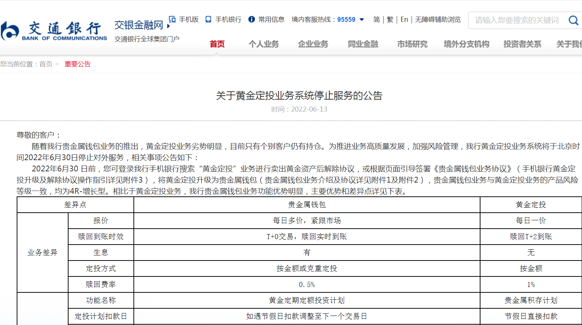Click the 1% fee cell
Viewport: 582px width, 325px height.
pos(531,284)
